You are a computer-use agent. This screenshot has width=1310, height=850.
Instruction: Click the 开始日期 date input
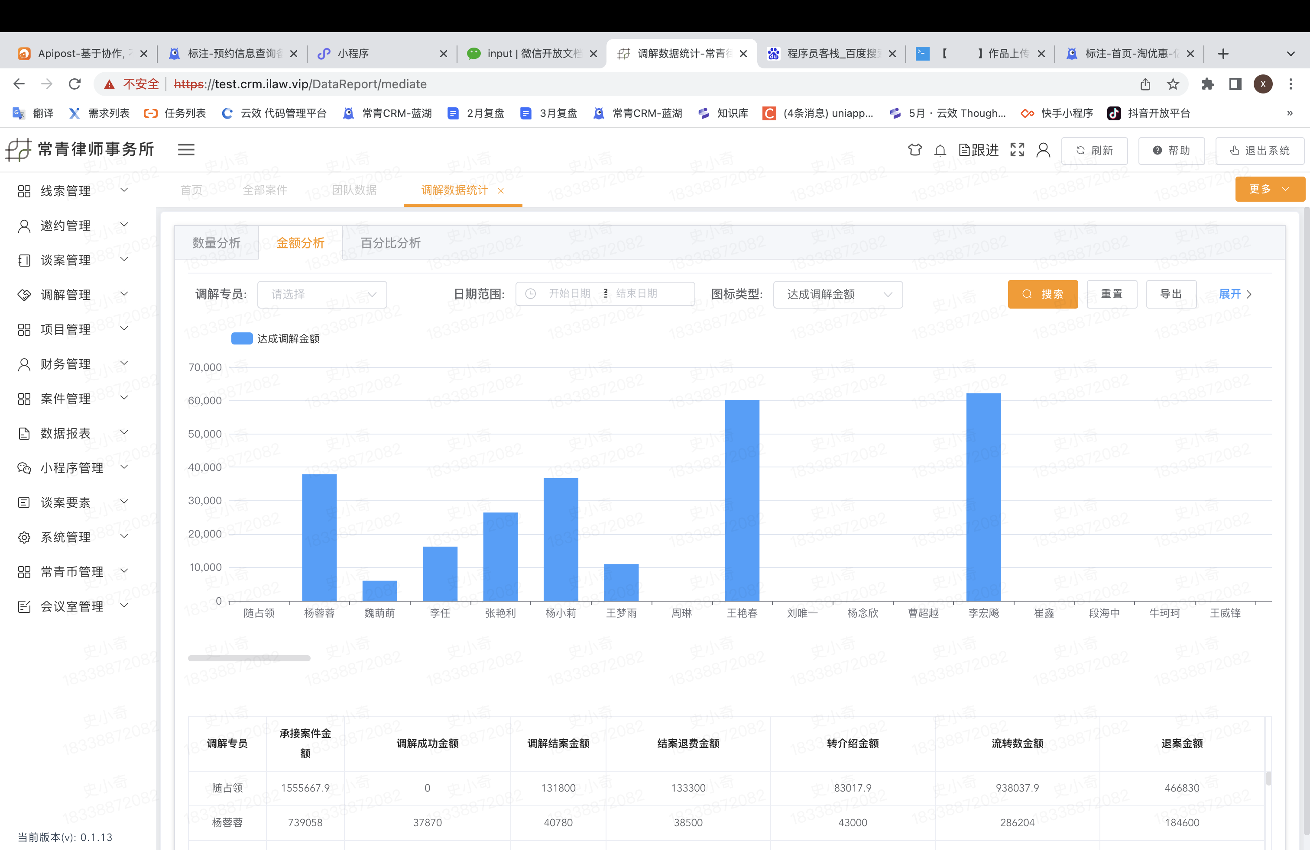point(569,293)
